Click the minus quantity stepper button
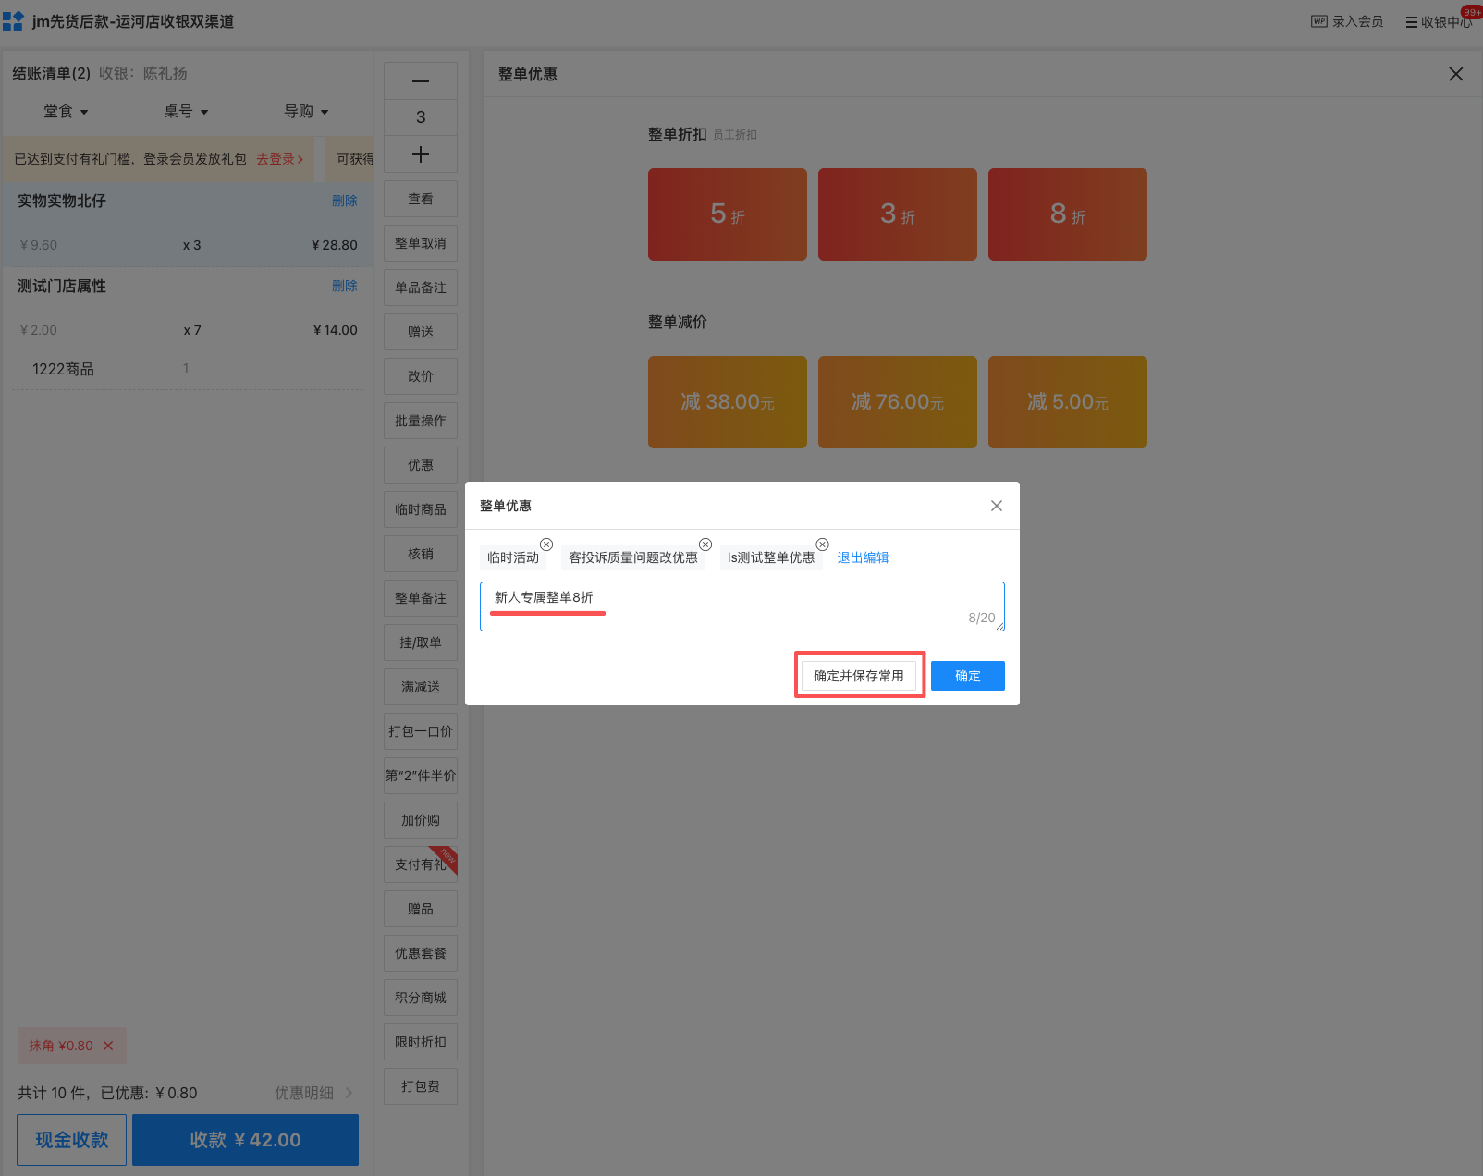The image size is (1483, 1176). (421, 81)
